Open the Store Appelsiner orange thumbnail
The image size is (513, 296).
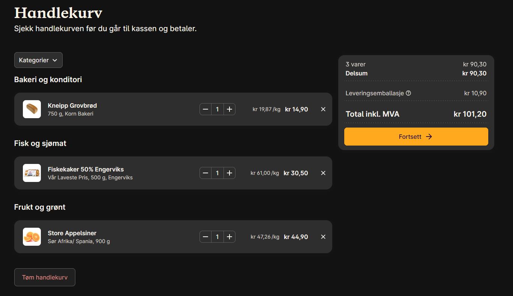coord(32,237)
